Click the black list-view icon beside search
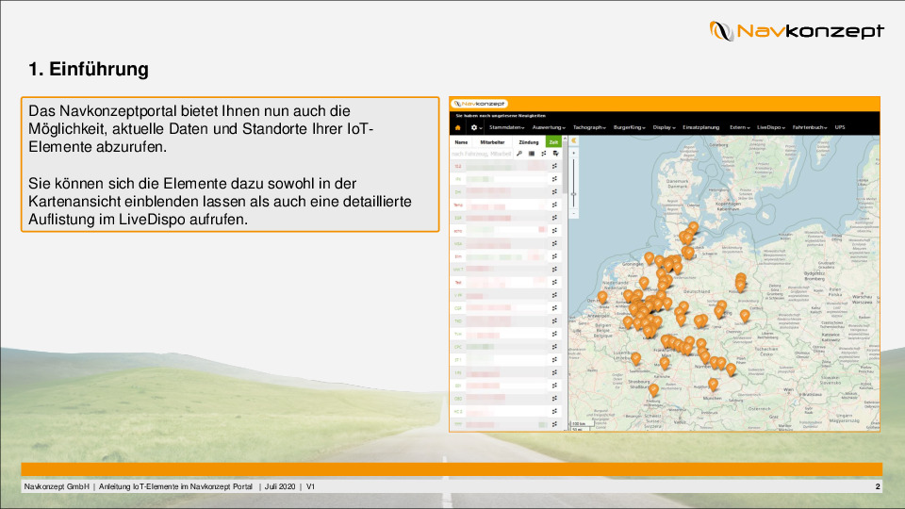The image size is (905, 509). pos(532,154)
